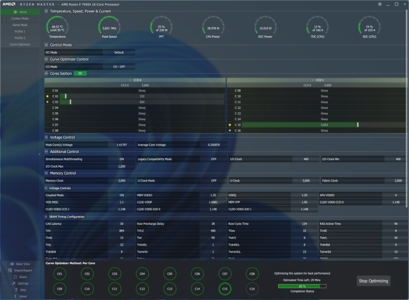
Task: Select core C05 circle in optimizer
Action: click(170, 274)
